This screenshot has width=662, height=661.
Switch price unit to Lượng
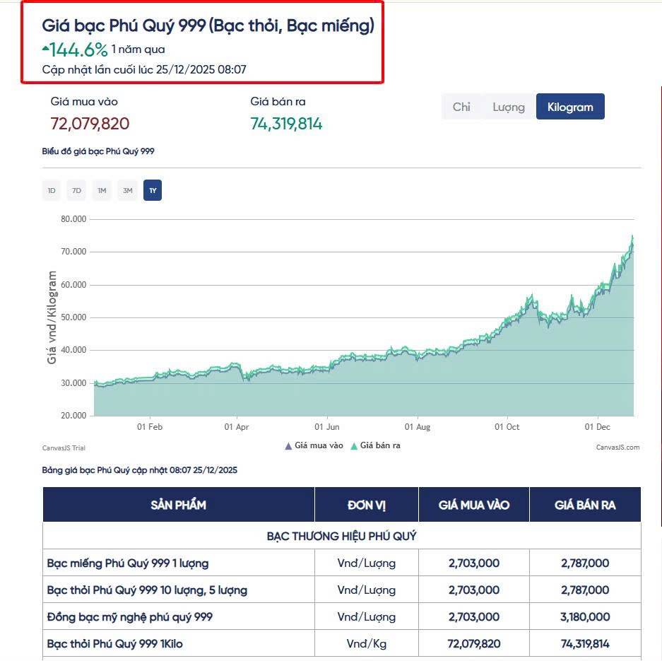[x=509, y=107]
